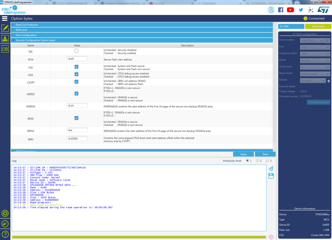Open the ST Facebook page
Screen dimensions: 332x240
[x=280, y=10]
